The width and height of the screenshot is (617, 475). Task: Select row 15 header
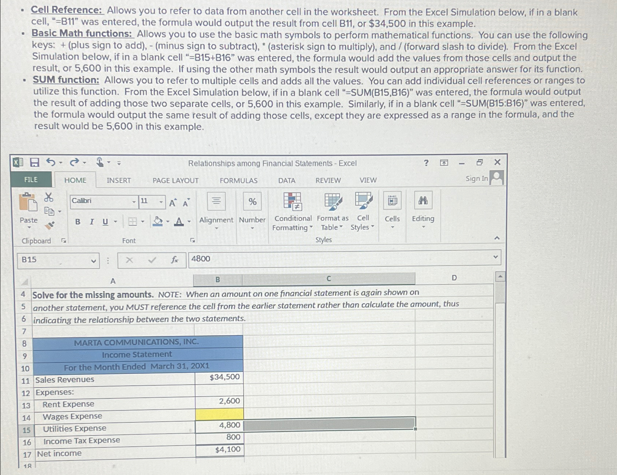point(26,430)
